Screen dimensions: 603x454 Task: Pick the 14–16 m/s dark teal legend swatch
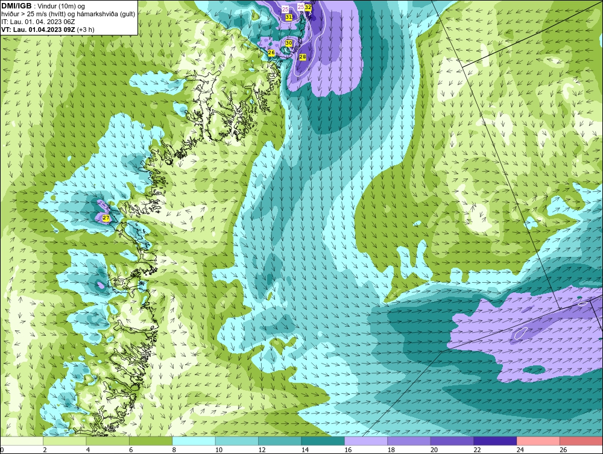323,441
